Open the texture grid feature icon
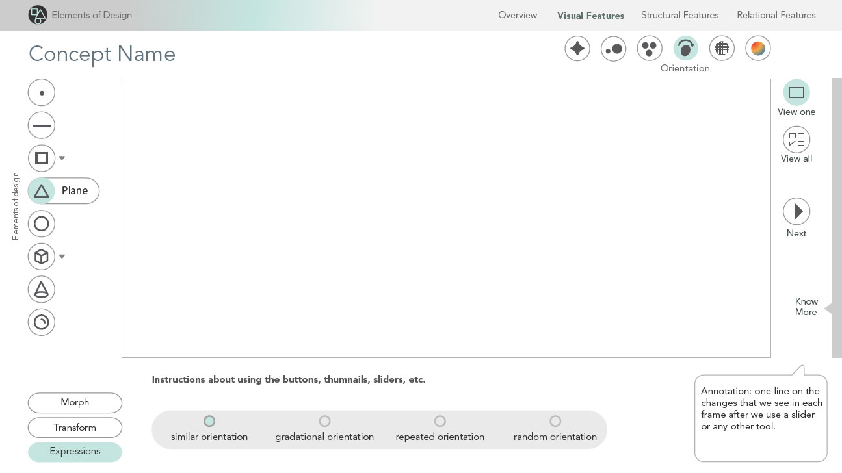The image size is (842, 473). pyautogui.click(x=721, y=49)
